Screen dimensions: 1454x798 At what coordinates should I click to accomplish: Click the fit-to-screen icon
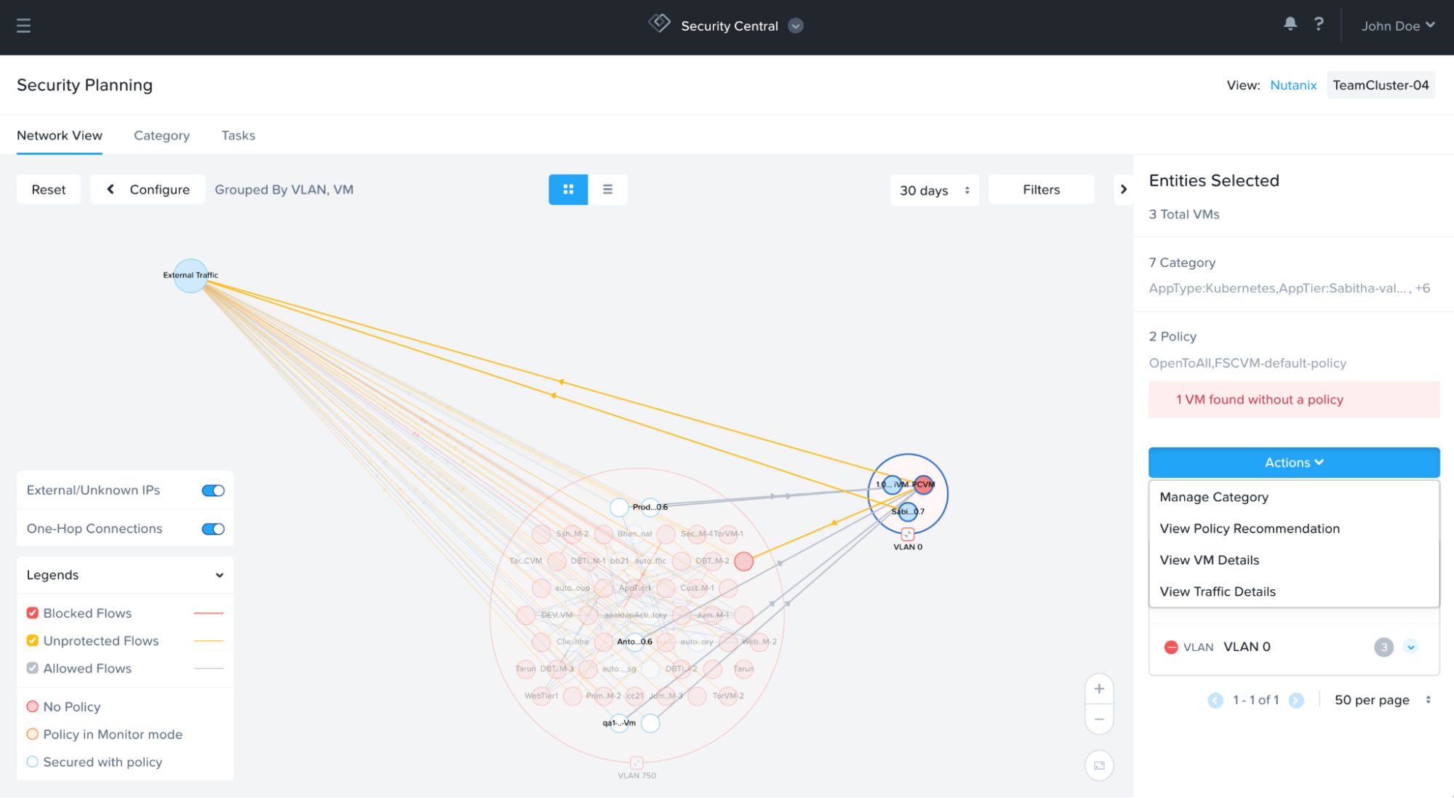pos(1099,765)
